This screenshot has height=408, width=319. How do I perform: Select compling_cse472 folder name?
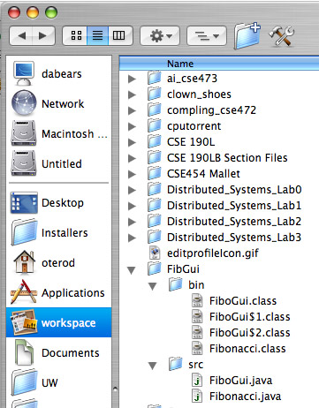(x=211, y=110)
